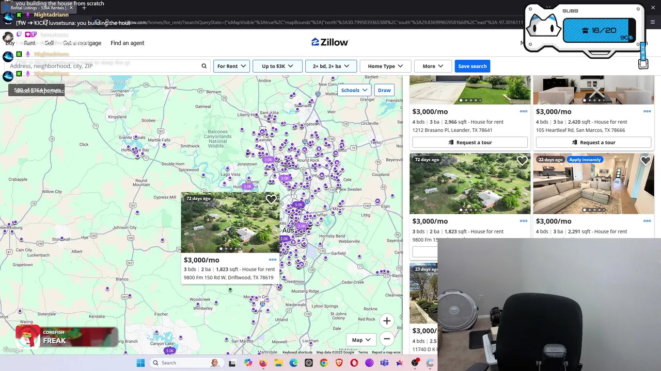Click the search magnifier icon

click(x=204, y=66)
